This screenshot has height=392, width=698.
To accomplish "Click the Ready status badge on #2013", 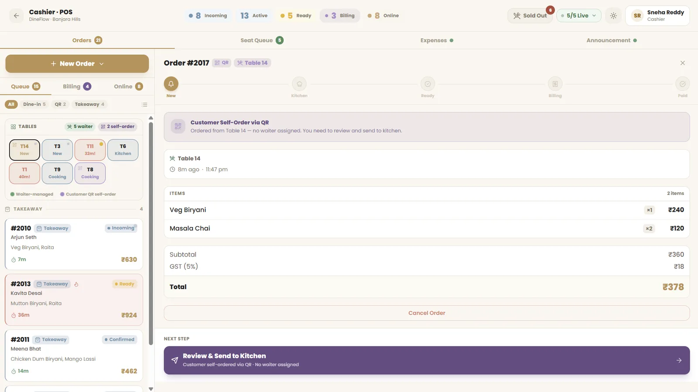I will (125, 284).
